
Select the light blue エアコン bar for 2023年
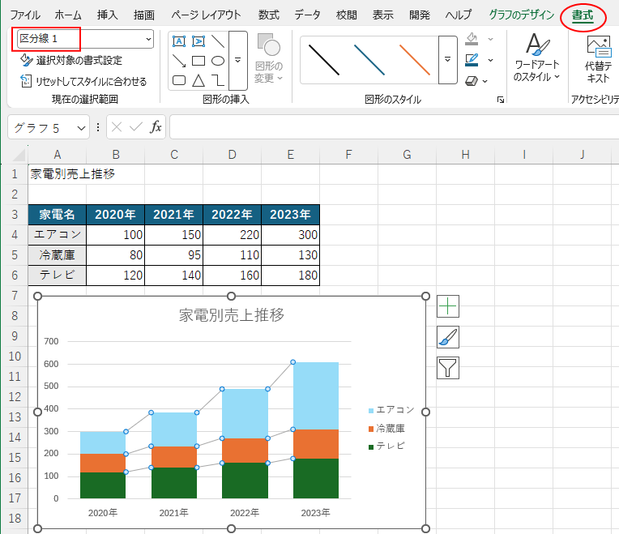pos(316,396)
